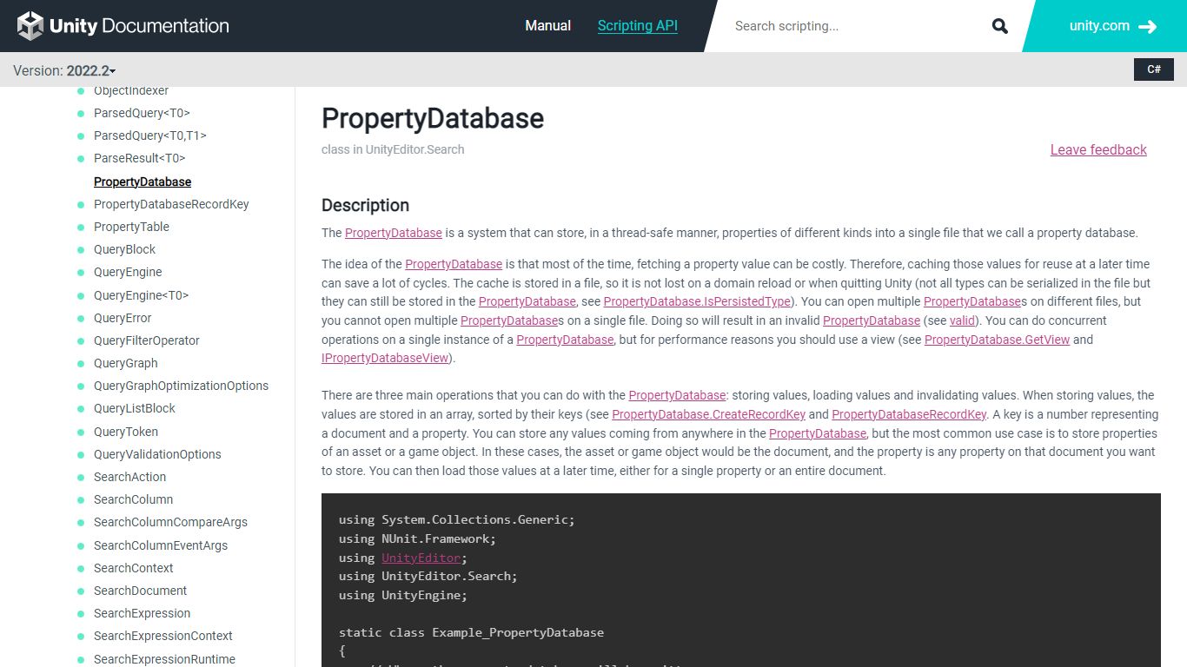Image resolution: width=1187 pixels, height=667 pixels.
Task: Open ParsedQuery<T0,T1> in the sidebar
Action: (x=150, y=135)
